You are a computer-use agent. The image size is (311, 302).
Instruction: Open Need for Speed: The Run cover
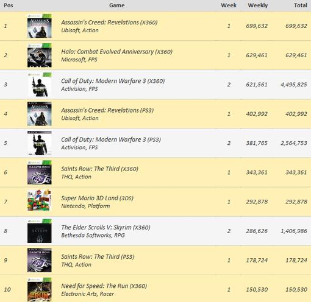click(40, 289)
